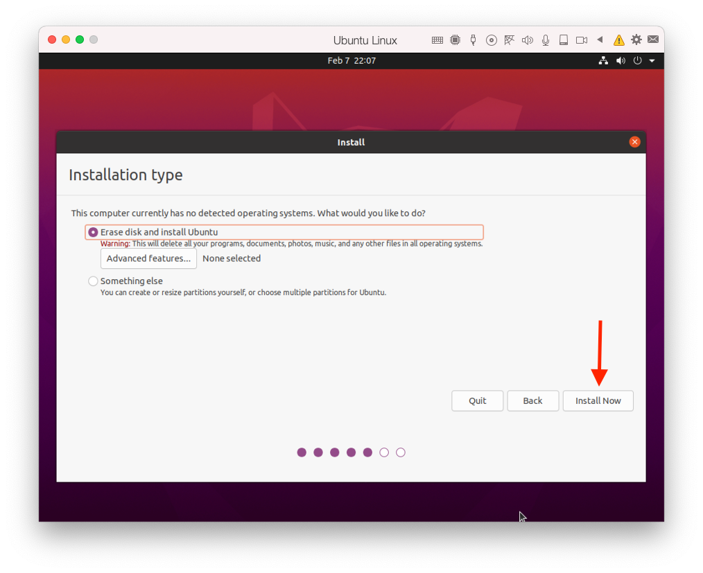
Task: Click the USB device icon
Action: [x=473, y=40]
